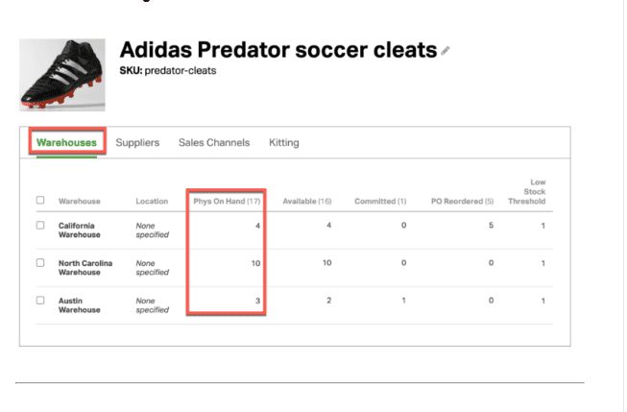Click Committed value 1 in Austin row

click(x=404, y=301)
